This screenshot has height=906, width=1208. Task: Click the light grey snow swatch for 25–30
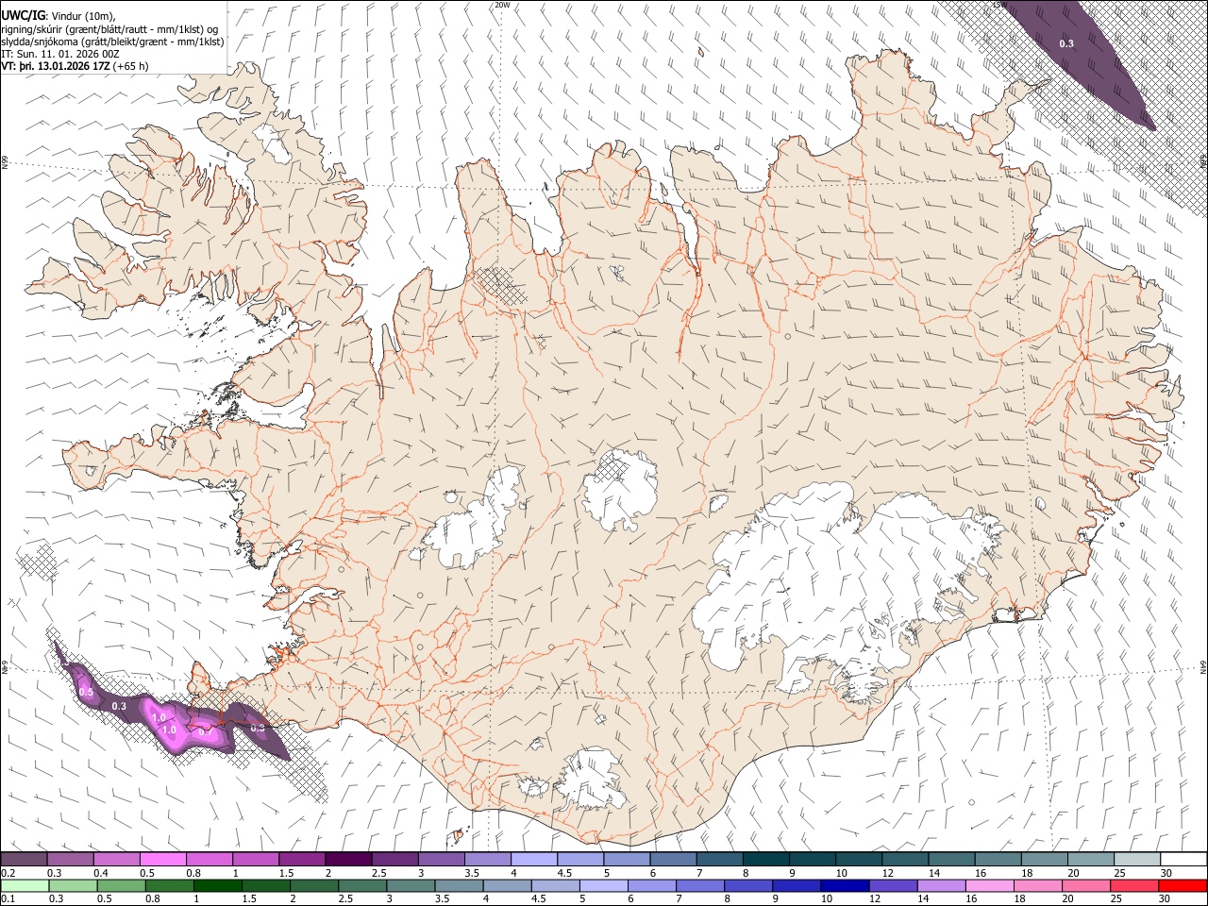click(x=1137, y=860)
